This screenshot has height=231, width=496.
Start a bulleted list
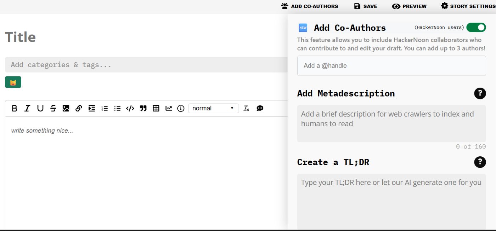[x=117, y=108]
